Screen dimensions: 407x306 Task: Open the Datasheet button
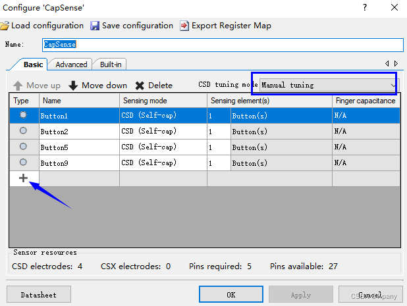pos(39,295)
